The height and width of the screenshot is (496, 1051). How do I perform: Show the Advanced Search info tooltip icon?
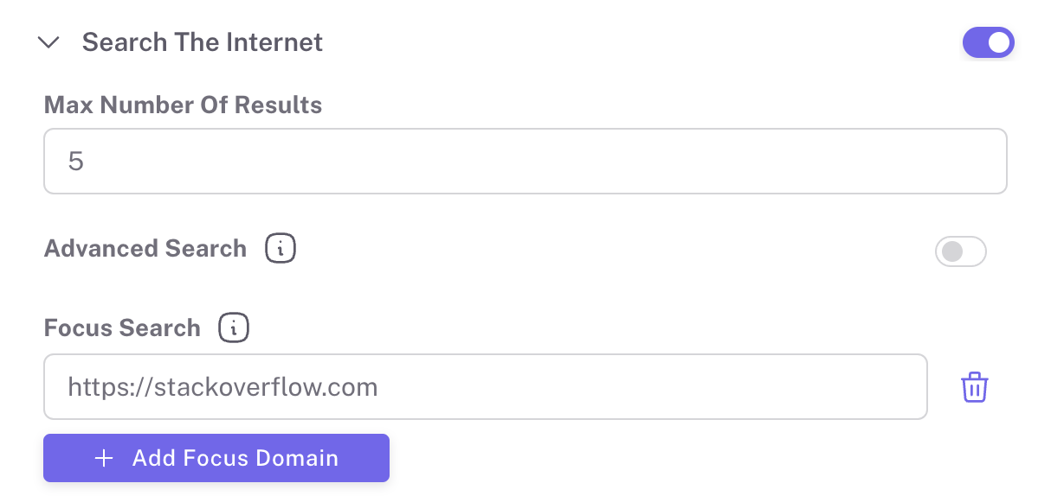tap(280, 249)
